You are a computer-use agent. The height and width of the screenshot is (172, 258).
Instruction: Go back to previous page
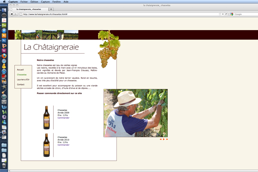[12, 14]
